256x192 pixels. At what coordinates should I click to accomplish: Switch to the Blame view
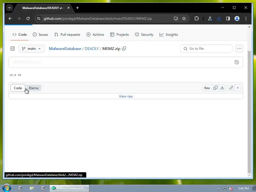34,88
